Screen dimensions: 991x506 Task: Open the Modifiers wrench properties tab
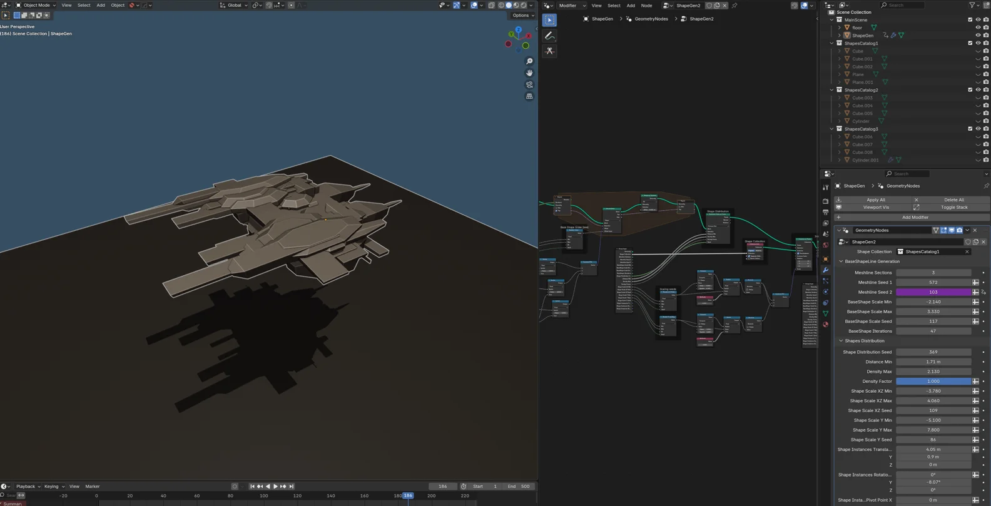tap(825, 270)
